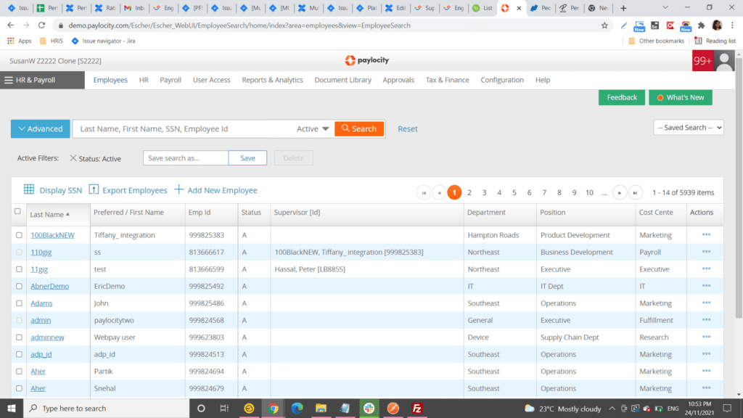Open the 99+ notifications badge

click(x=702, y=61)
